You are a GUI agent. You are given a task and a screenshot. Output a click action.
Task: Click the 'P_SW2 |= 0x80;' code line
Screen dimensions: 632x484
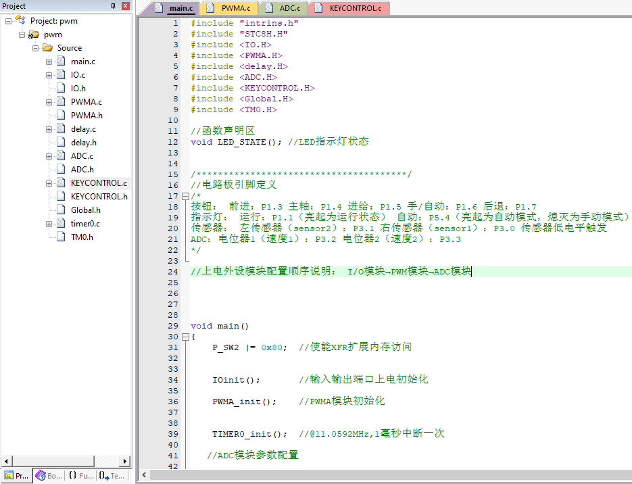(249, 347)
